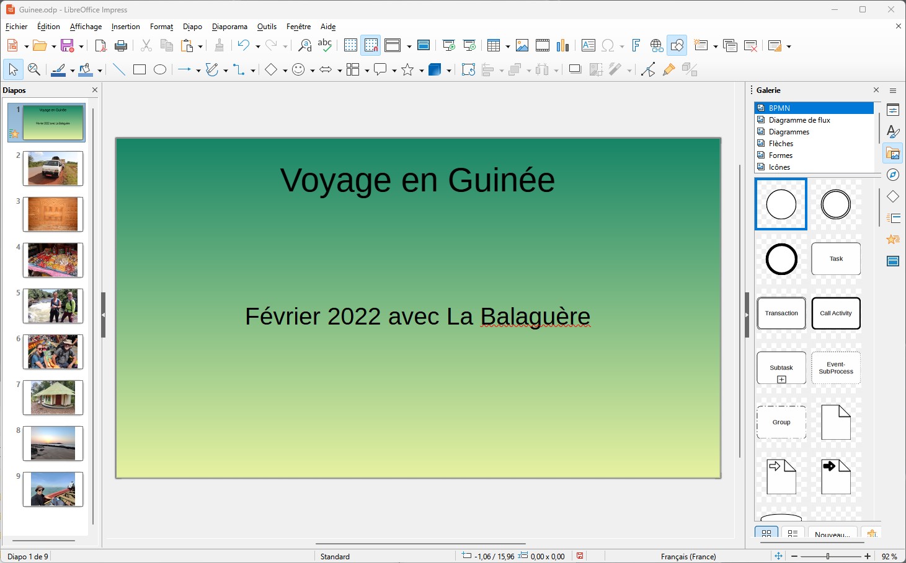Open the Display Views dropdown arrow
Image resolution: width=906 pixels, height=563 pixels.
click(409, 46)
